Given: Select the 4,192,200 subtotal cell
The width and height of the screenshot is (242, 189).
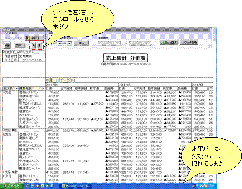Looking at the screenshot, I should coord(53,172).
